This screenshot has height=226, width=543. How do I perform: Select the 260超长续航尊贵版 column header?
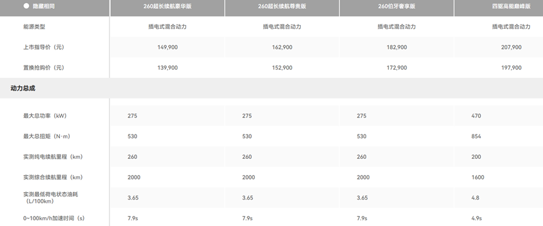282,6
